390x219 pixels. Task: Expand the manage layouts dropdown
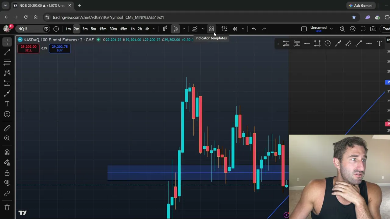point(331,29)
